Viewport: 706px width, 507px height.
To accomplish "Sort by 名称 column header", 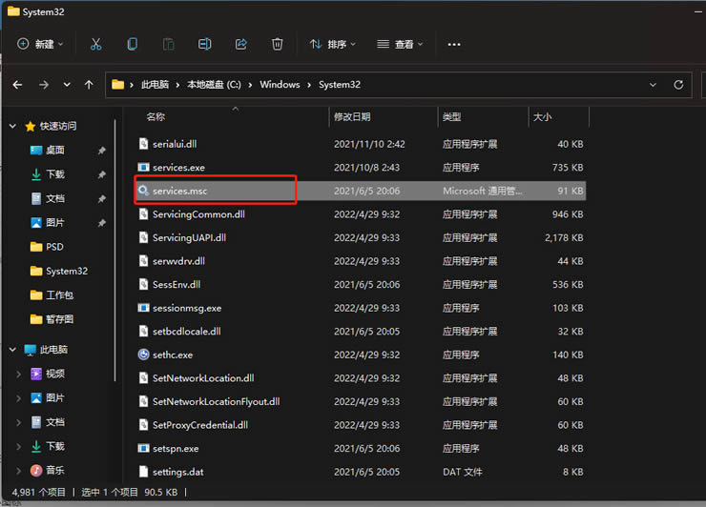I will tap(156, 117).
